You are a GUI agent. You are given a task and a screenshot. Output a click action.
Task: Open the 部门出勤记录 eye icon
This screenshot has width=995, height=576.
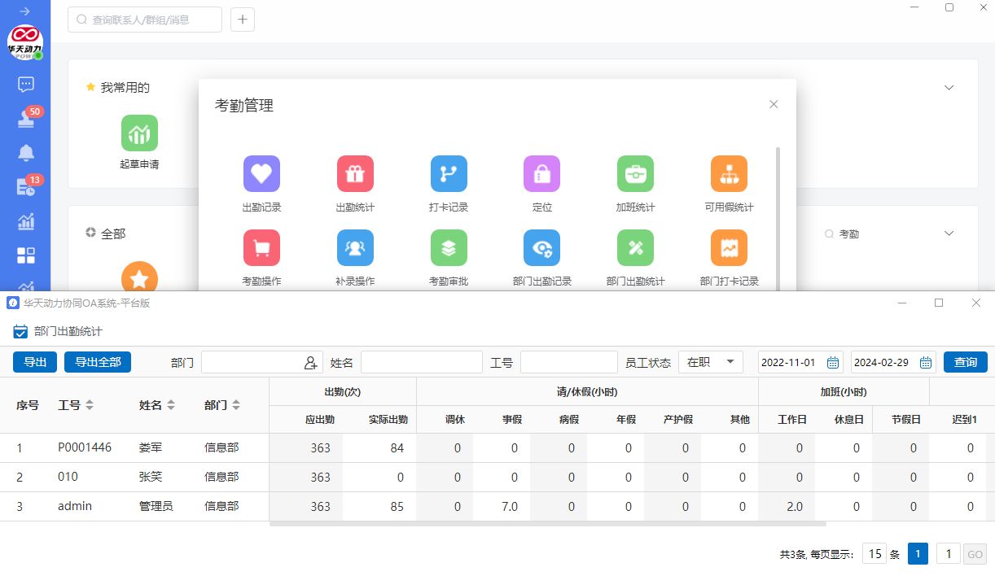(x=541, y=248)
